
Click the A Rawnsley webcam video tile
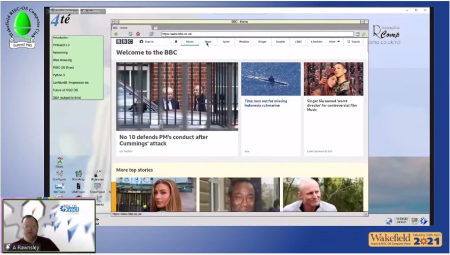click(49, 226)
